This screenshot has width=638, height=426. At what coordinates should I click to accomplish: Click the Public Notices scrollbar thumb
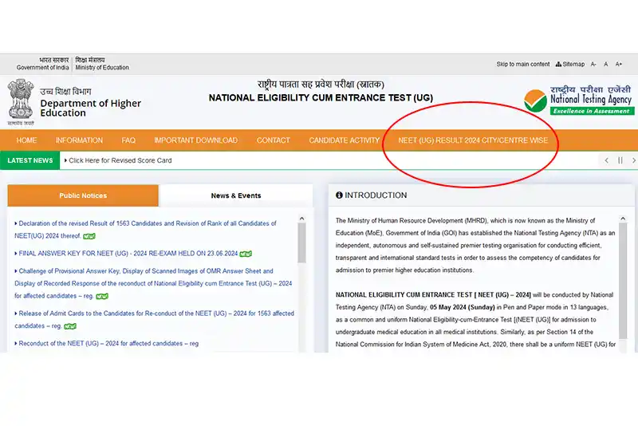click(301, 243)
